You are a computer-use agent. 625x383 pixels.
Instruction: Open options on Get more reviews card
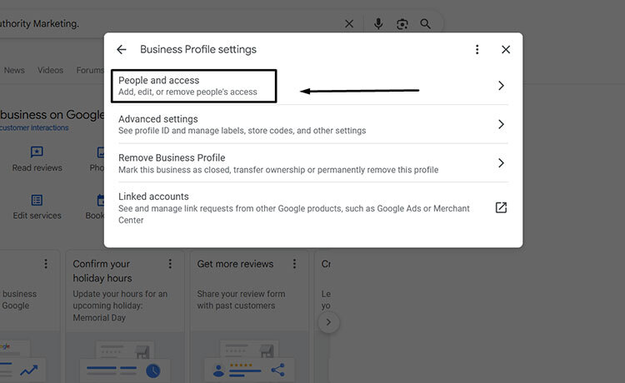[294, 264]
